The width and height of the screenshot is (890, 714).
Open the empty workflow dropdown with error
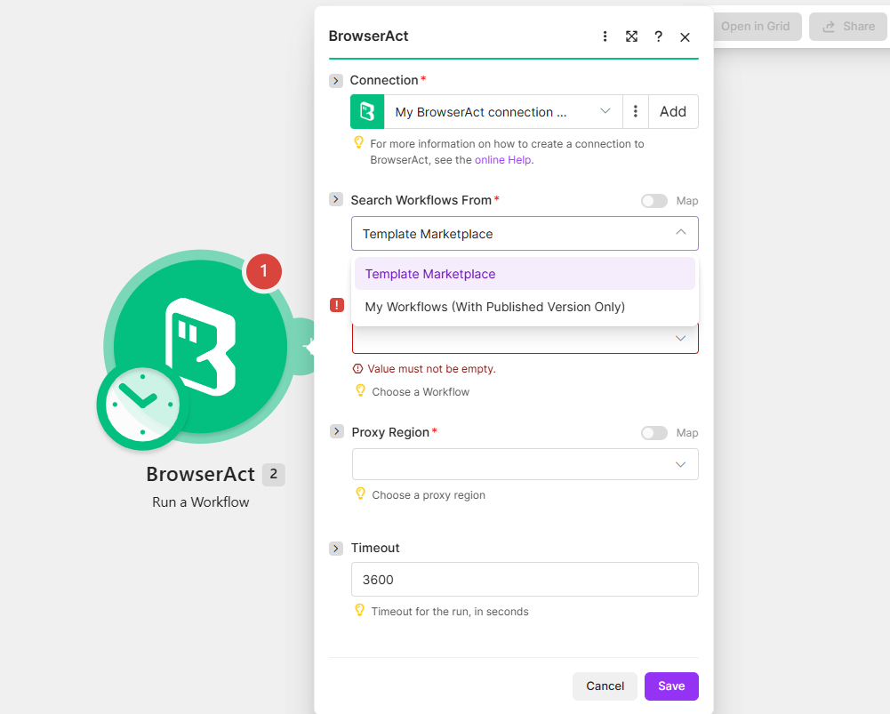pyautogui.click(x=525, y=338)
